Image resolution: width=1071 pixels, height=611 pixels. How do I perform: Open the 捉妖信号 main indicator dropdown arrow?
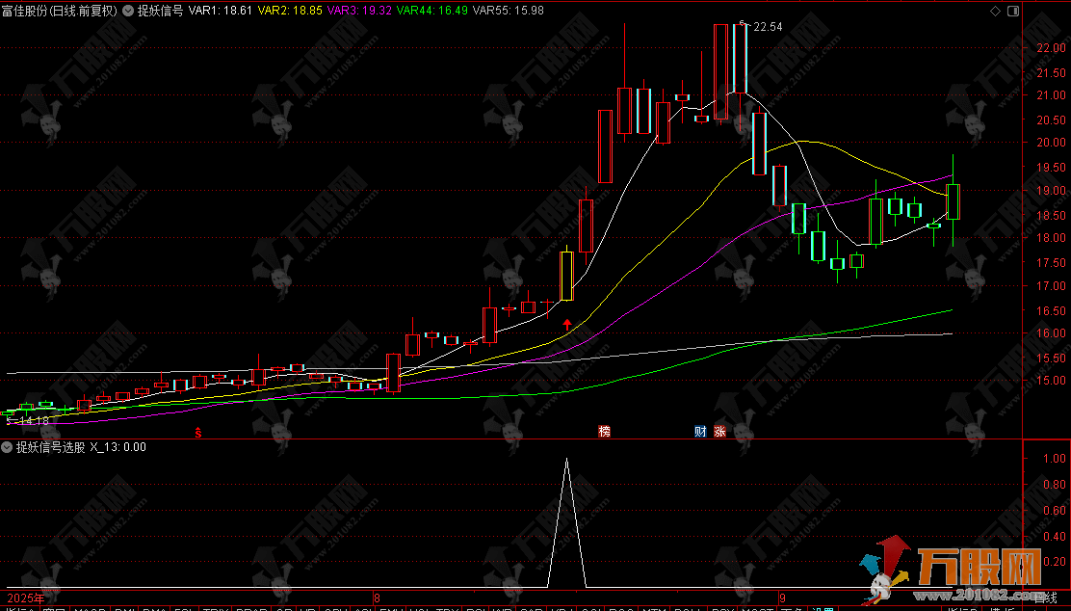pos(128,11)
